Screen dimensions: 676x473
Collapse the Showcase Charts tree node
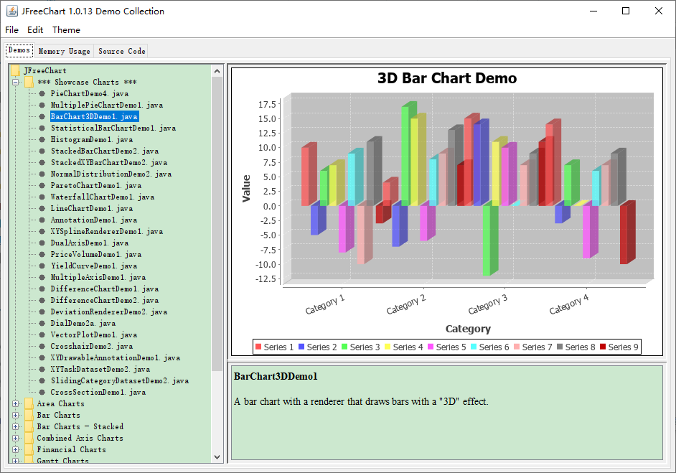tap(16, 82)
